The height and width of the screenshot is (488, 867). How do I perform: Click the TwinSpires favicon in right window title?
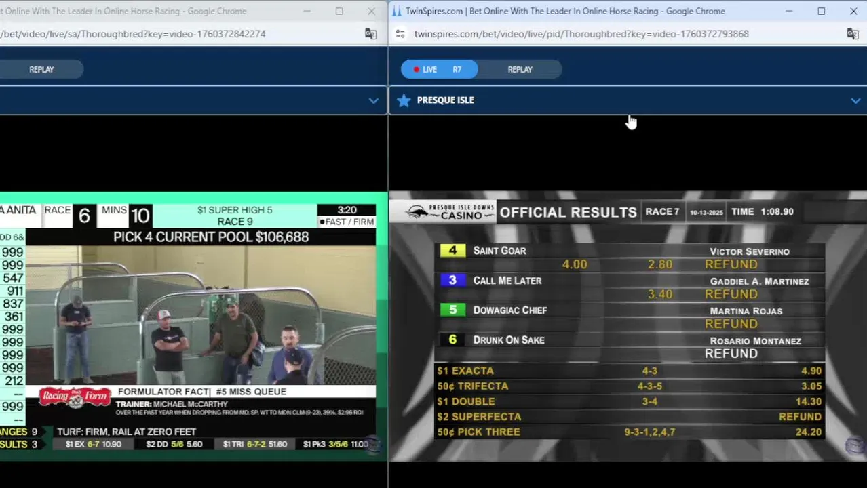pos(397,12)
